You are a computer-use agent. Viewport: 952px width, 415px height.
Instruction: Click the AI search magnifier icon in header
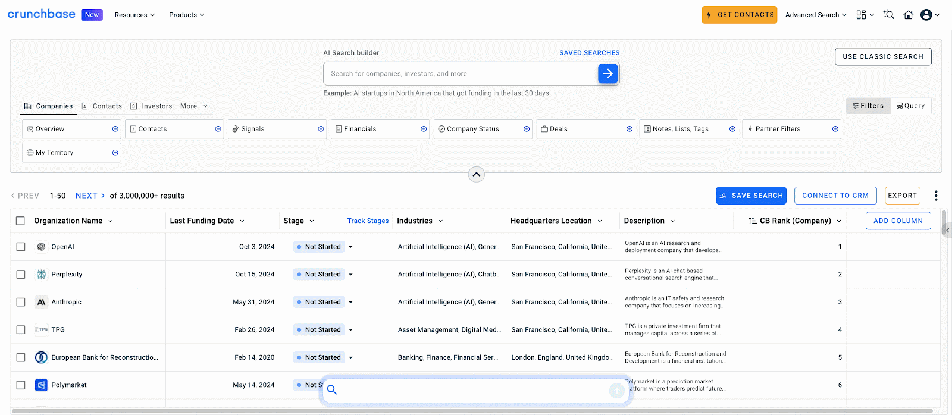point(889,15)
